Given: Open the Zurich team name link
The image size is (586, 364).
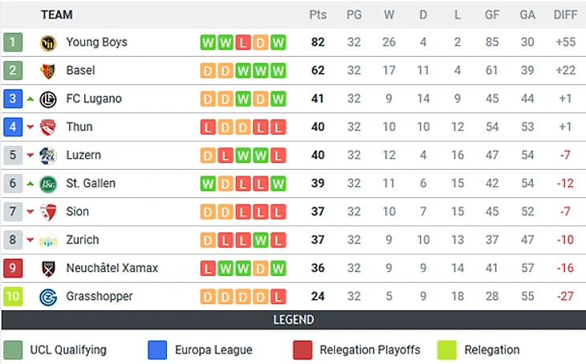Looking at the screenshot, I should coord(83,240).
